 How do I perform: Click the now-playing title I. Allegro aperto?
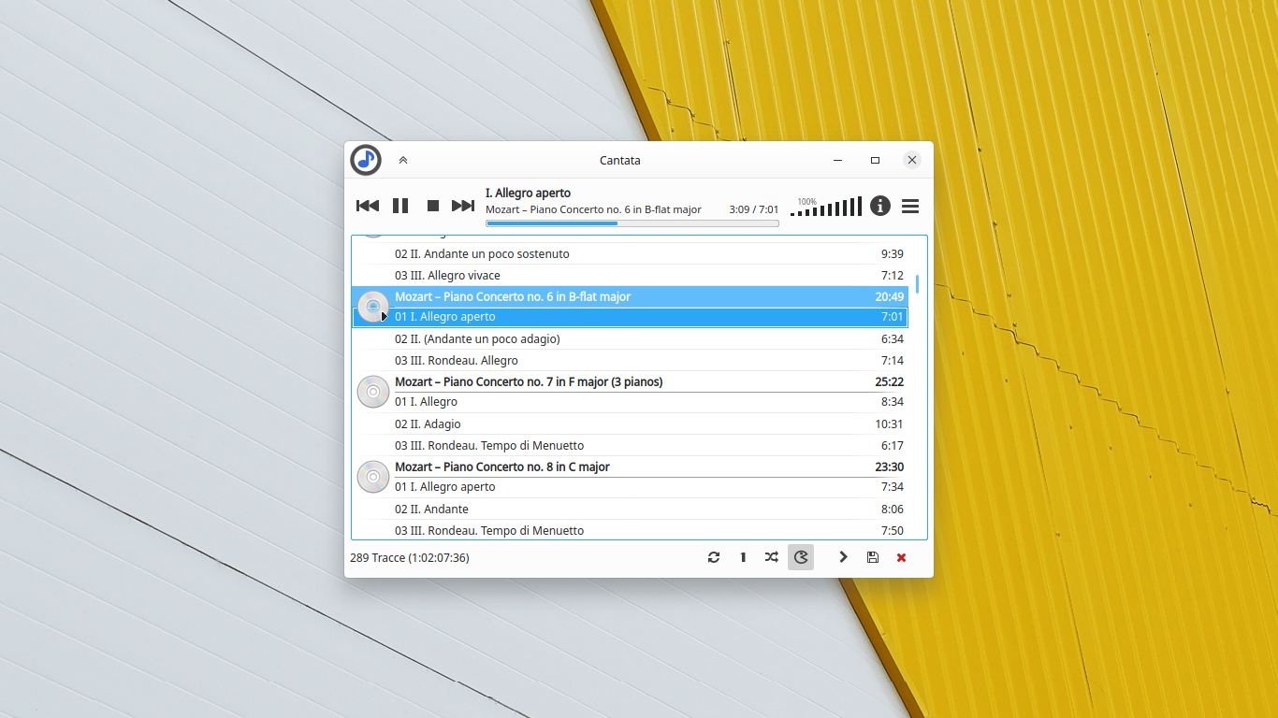click(x=528, y=193)
